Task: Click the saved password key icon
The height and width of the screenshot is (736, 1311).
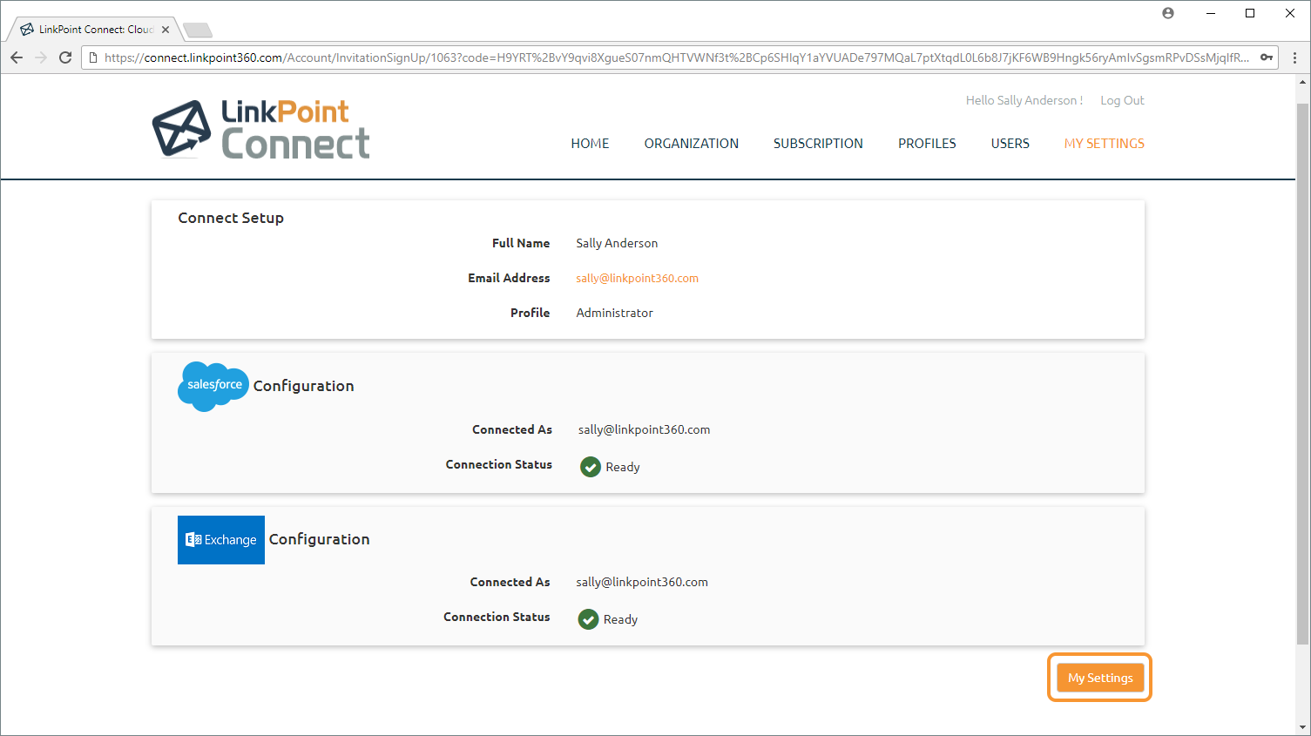Action: pos(1267,57)
